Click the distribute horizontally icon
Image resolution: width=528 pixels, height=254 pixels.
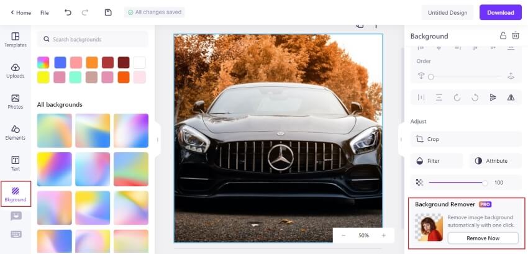click(421, 98)
